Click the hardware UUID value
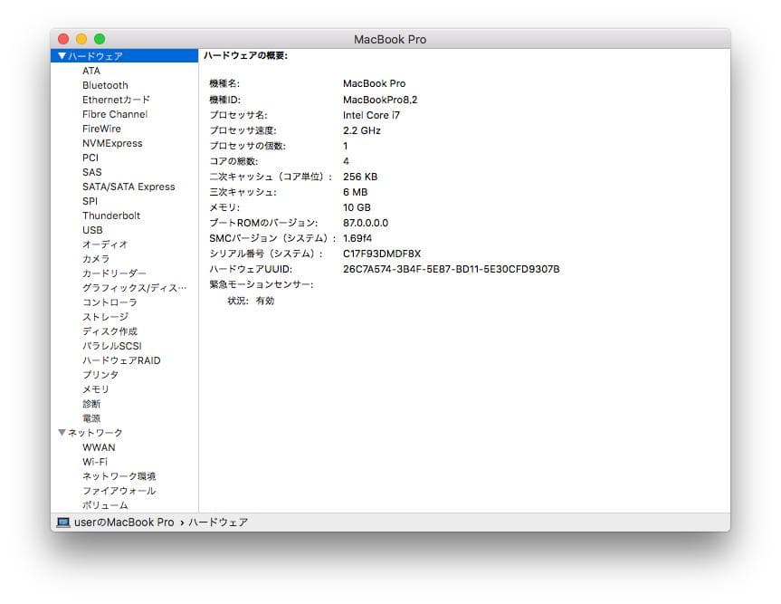Image resolution: width=781 pixels, height=604 pixels. 452,270
